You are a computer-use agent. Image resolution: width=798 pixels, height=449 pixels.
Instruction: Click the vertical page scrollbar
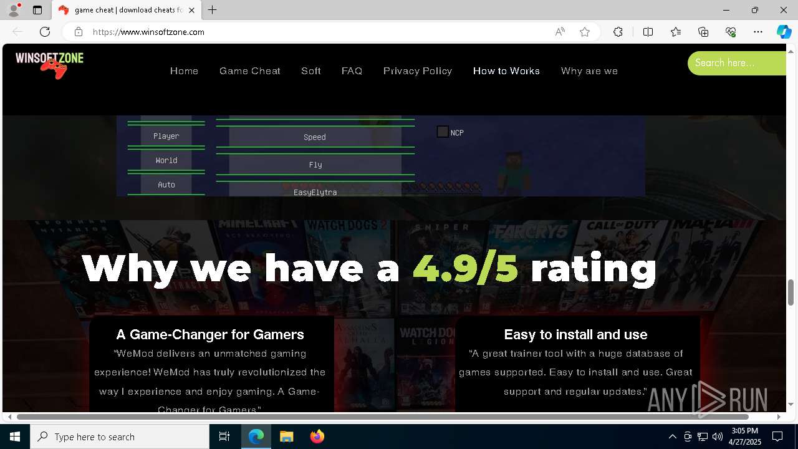[791, 293]
